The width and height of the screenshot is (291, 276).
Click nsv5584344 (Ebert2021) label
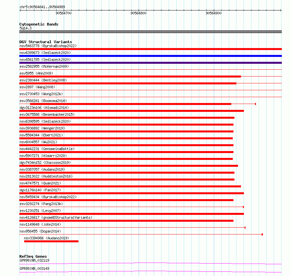41,135
